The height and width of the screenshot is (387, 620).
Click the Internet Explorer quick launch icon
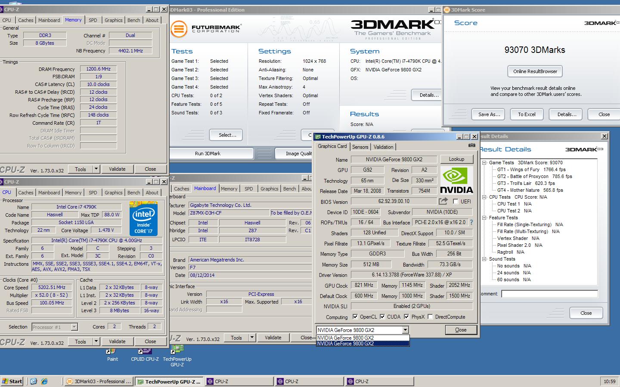pos(44,381)
